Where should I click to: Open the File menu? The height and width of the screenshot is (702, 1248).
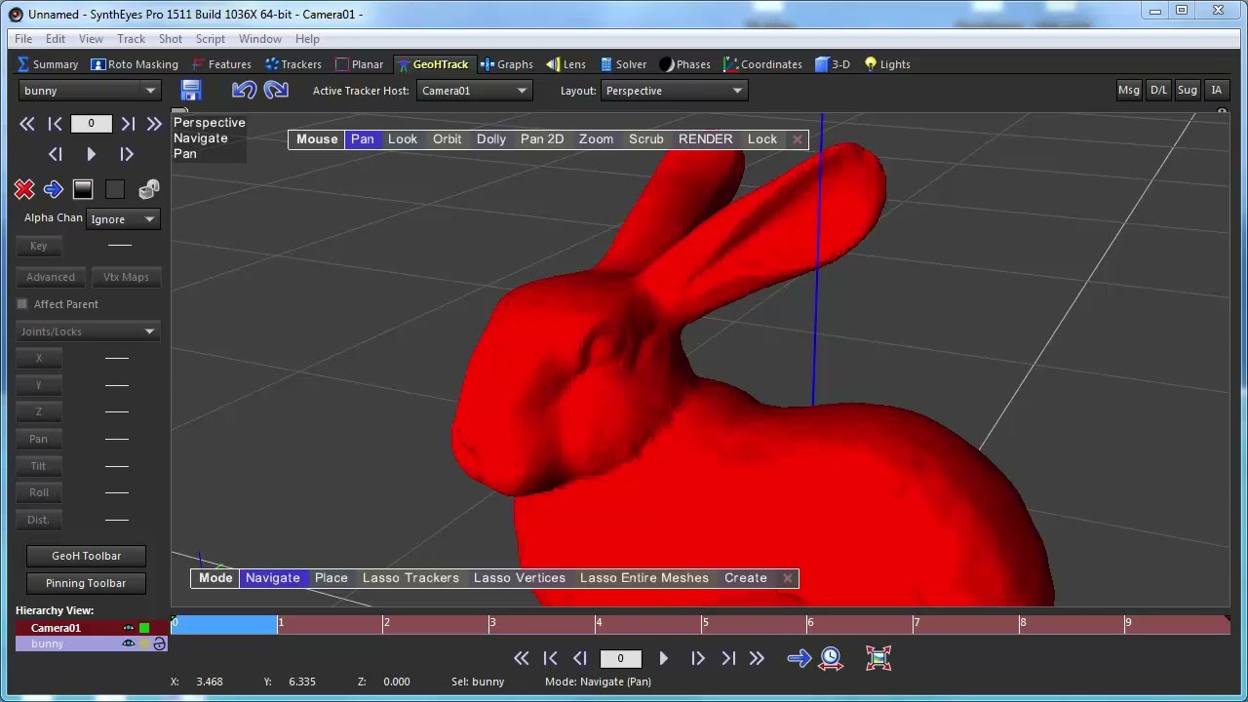23,39
